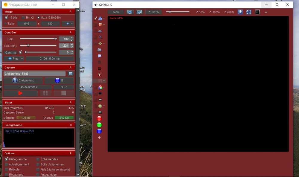Click the Ciel profond_TIME filename field
Screen dimensions: 299x177
(x=34, y=74)
